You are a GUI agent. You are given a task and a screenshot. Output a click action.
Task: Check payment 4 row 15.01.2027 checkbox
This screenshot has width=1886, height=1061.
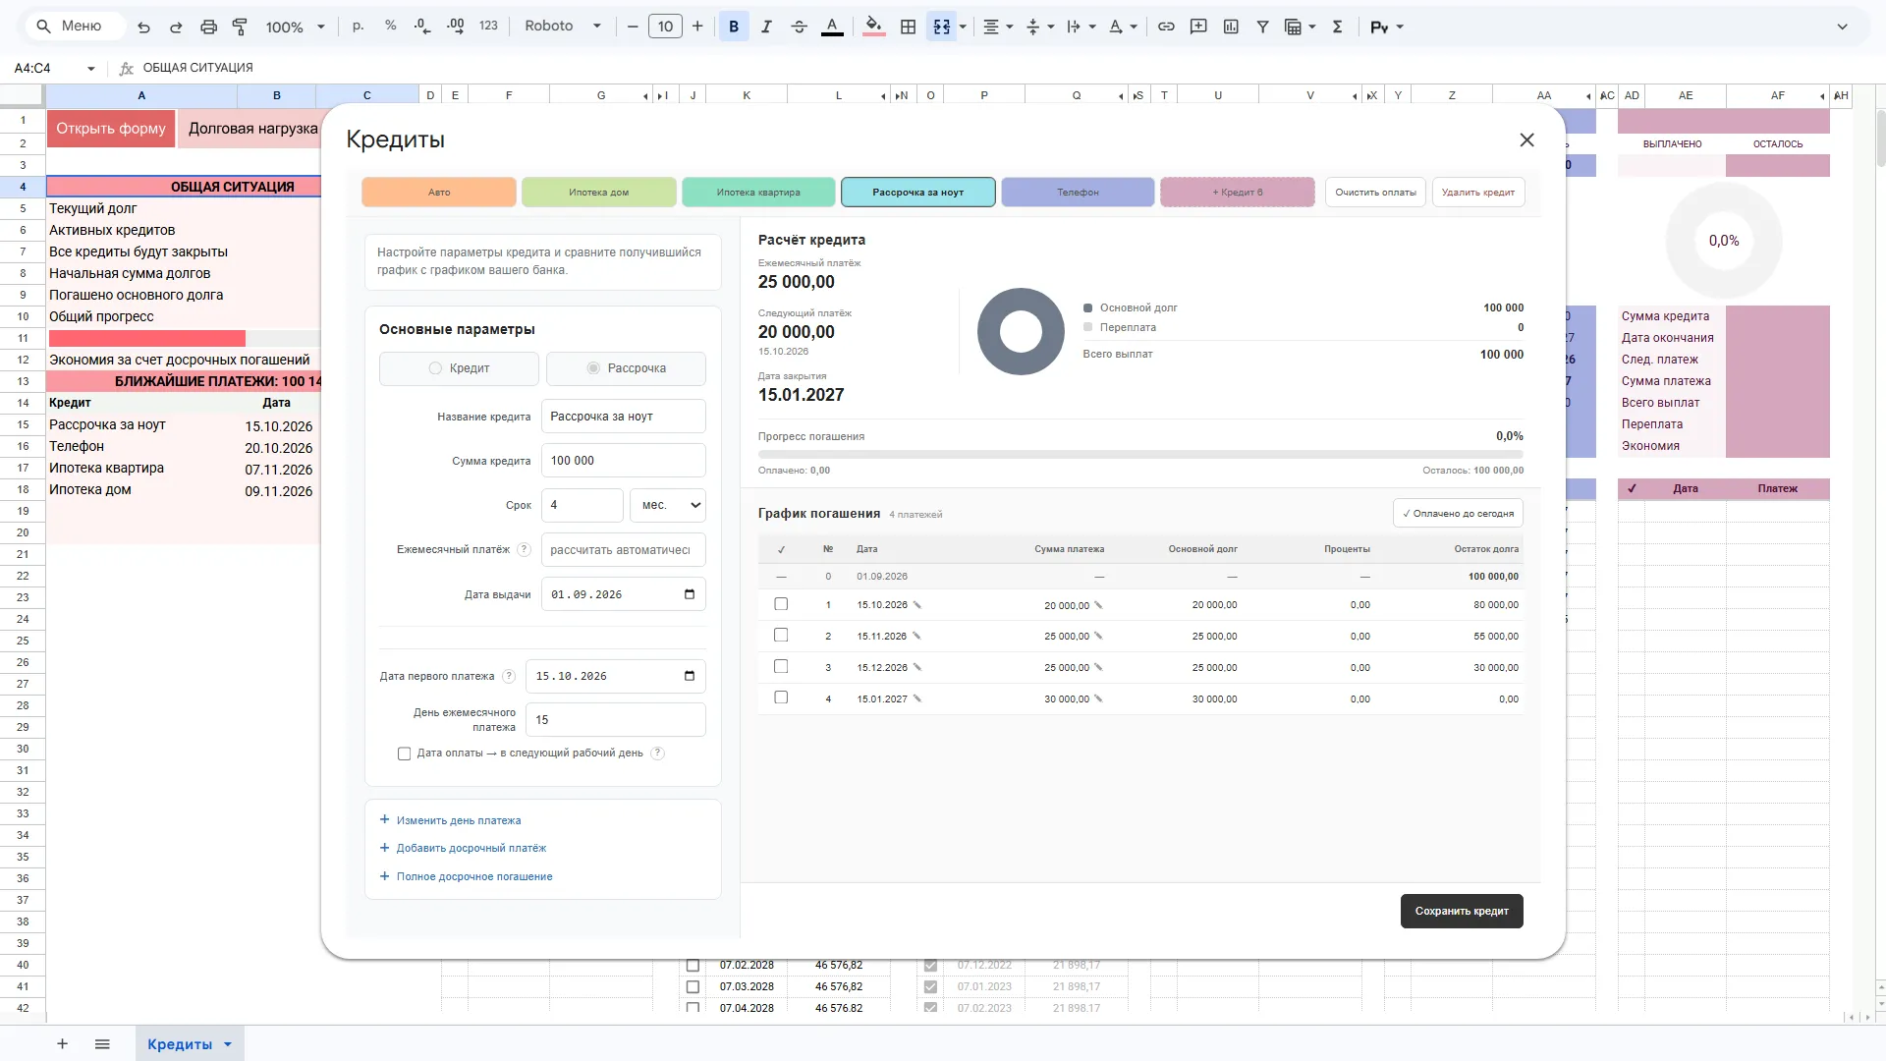(x=781, y=698)
